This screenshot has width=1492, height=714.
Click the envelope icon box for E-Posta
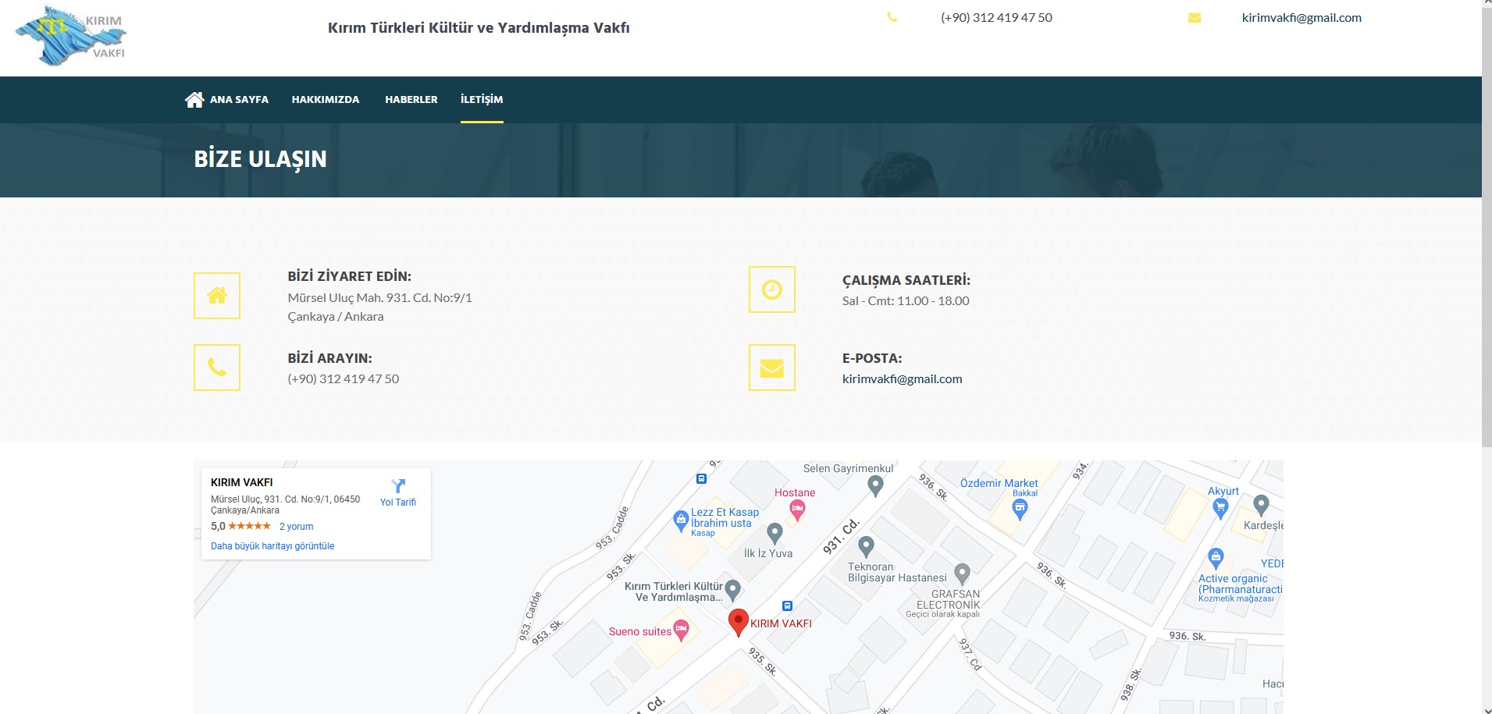pos(772,368)
